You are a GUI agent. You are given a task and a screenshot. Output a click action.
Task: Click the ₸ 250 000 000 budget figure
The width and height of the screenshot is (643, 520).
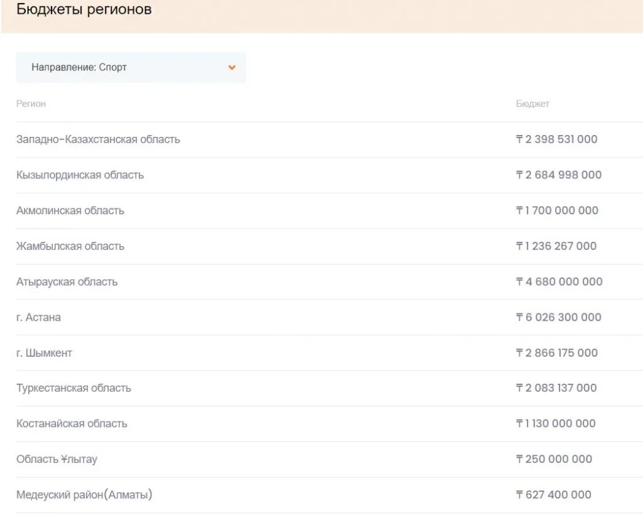(x=554, y=459)
